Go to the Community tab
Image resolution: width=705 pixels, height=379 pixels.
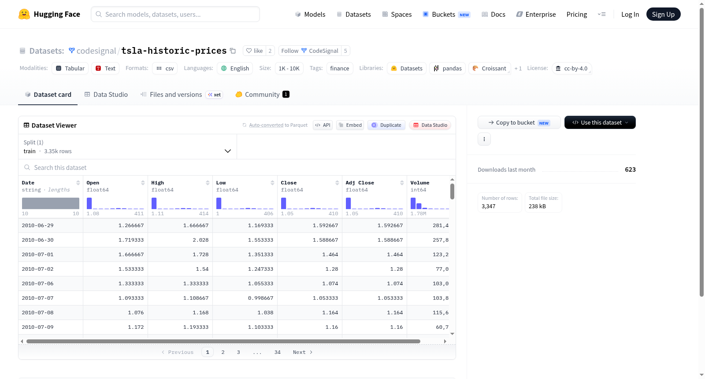click(x=262, y=95)
